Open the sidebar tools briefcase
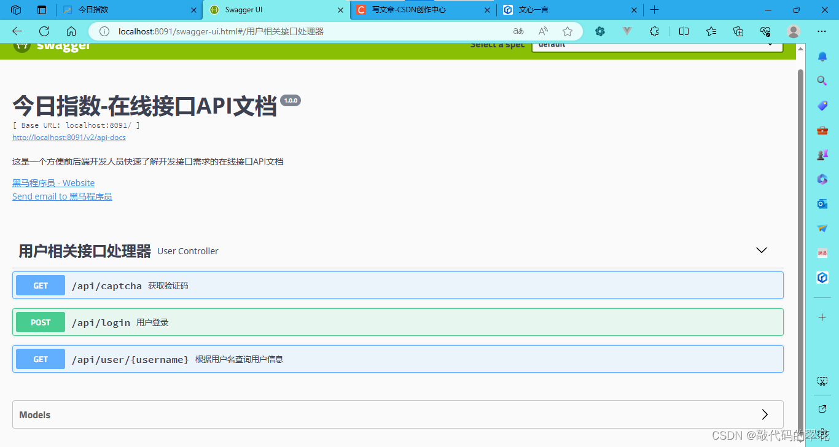The image size is (839, 447). [822, 130]
